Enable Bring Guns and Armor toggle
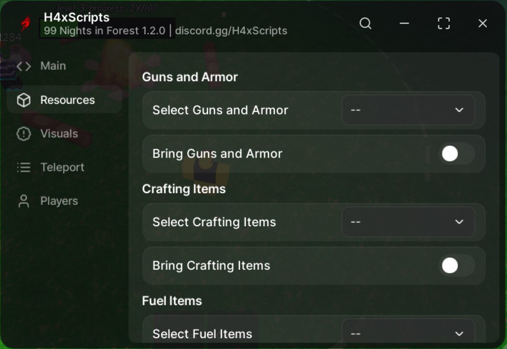The width and height of the screenshot is (507, 349). 457,154
